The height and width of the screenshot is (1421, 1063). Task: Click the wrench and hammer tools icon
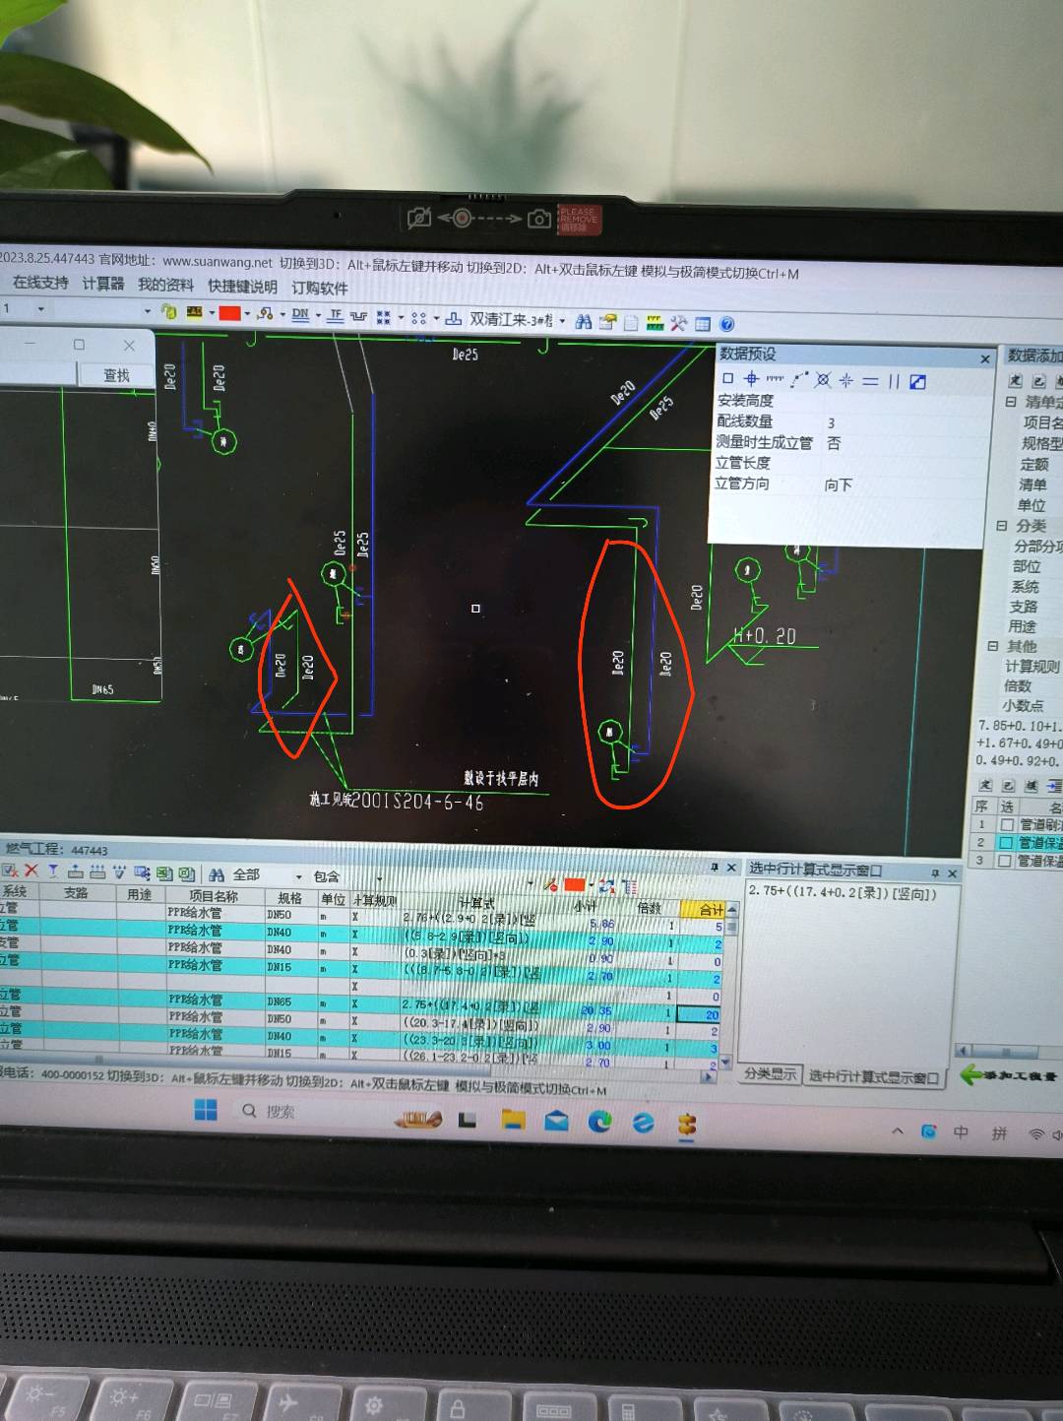[678, 323]
